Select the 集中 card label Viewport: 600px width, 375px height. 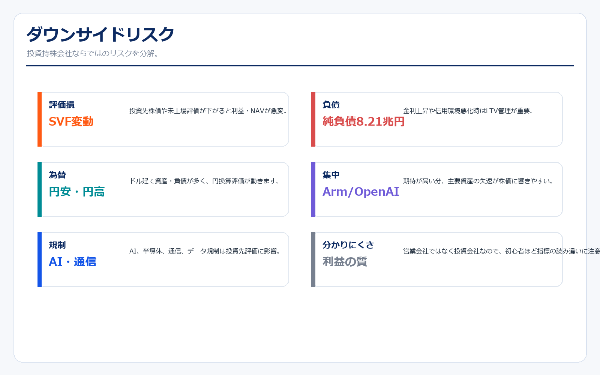(x=331, y=175)
